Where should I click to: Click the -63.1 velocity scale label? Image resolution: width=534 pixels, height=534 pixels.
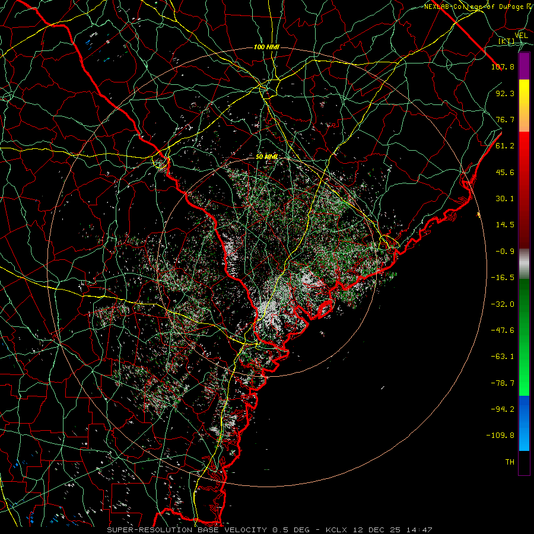pyautogui.click(x=503, y=357)
